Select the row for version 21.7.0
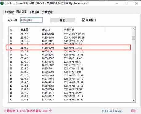 point(68,34)
